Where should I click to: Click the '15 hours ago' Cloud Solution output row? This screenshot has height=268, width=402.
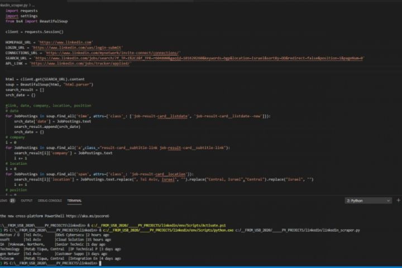pyautogui.click(x=56, y=240)
